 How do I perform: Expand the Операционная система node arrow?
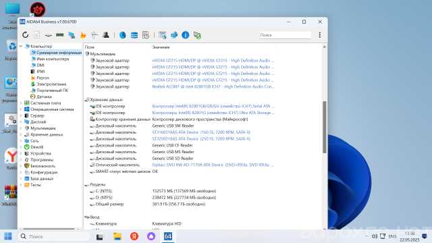21,109
